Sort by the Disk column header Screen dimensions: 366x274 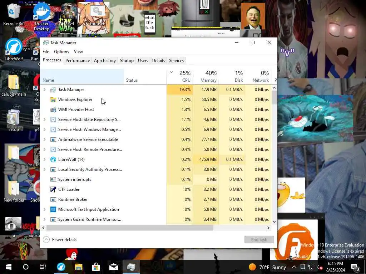tap(232, 77)
